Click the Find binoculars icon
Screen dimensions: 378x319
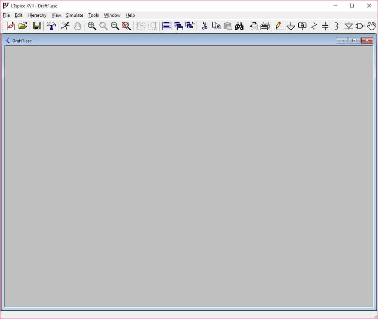coord(239,26)
